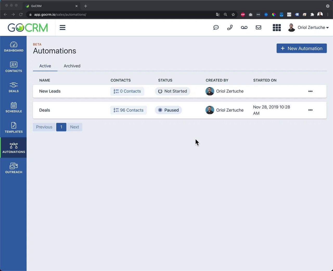Go to the Next page
The width and height of the screenshot is (333, 271).
(x=74, y=127)
